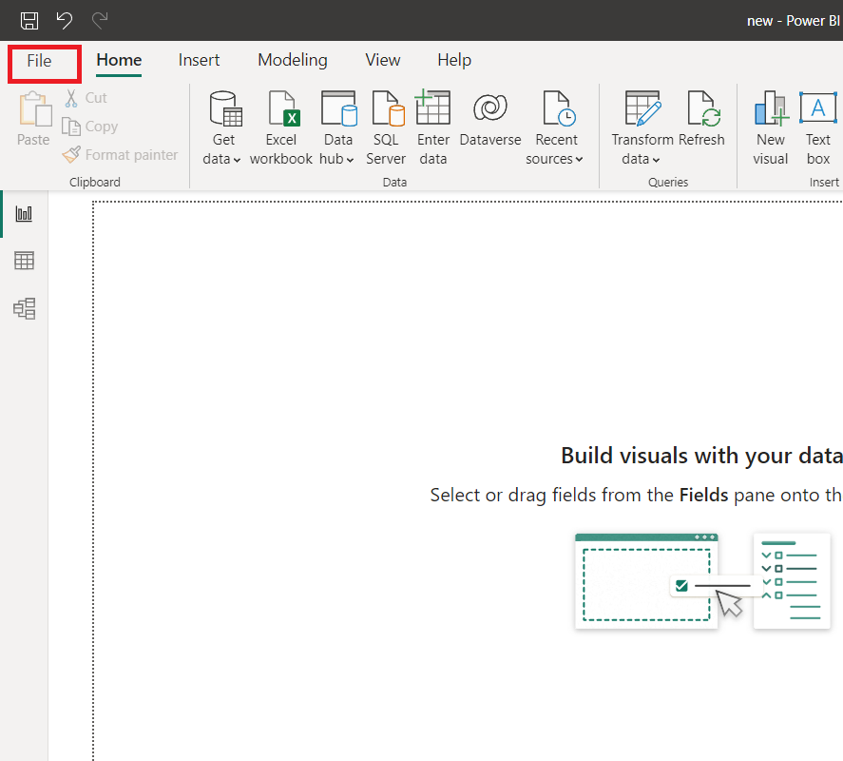Expand the Data hub dropdown
The height and width of the screenshot is (761, 843).
click(x=337, y=159)
